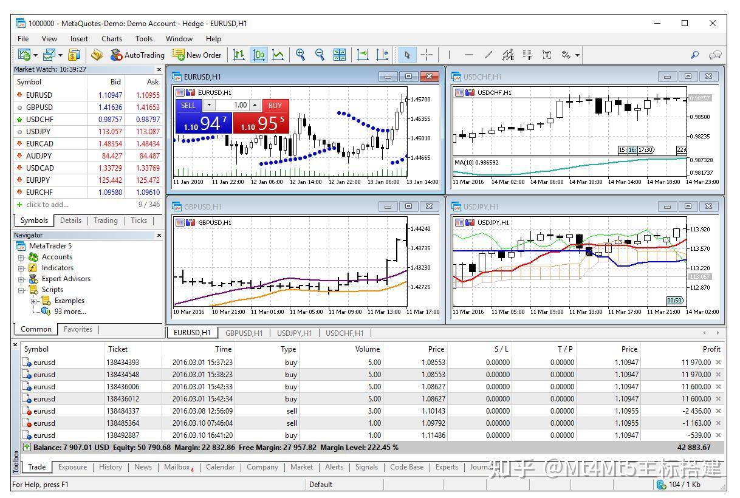
Task: Click '93 more...' in Navigator scripts
Action: (x=70, y=312)
